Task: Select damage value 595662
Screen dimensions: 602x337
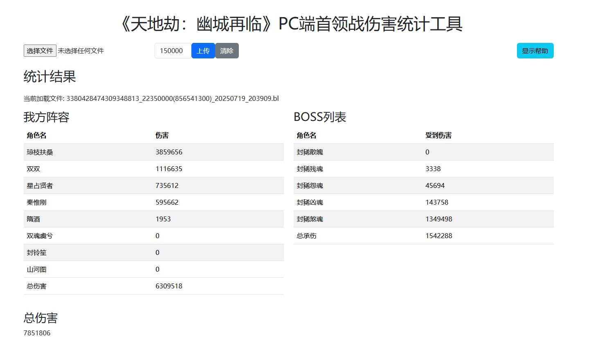Action: [x=167, y=202]
